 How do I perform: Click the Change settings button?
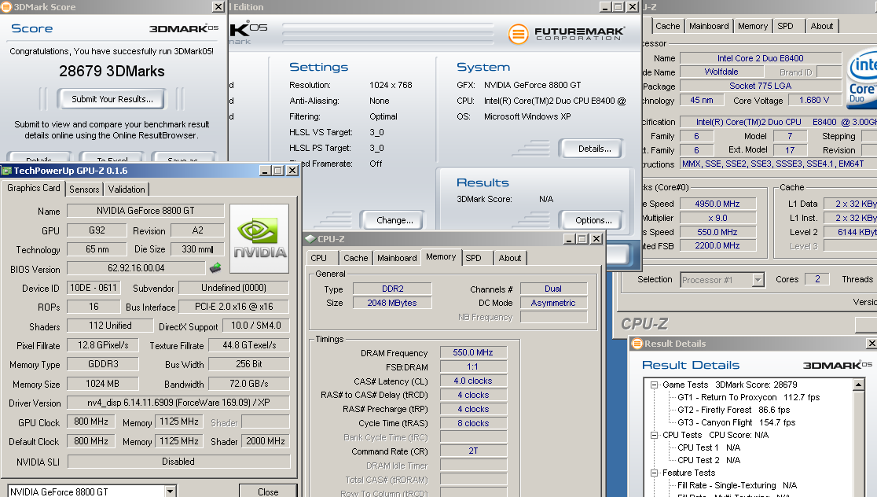(394, 220)
